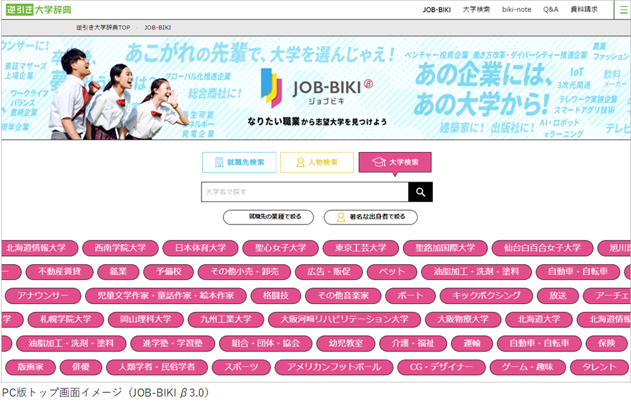Select the 放送 tag

pos(558,296)
